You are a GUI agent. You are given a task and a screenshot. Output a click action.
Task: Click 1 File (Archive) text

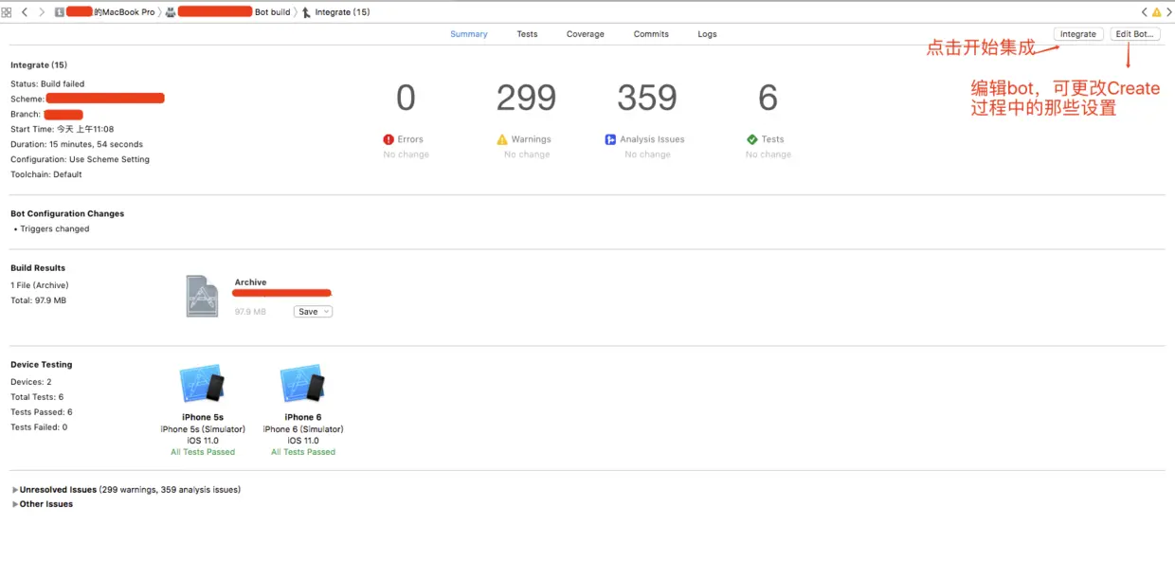coord(40,285)
